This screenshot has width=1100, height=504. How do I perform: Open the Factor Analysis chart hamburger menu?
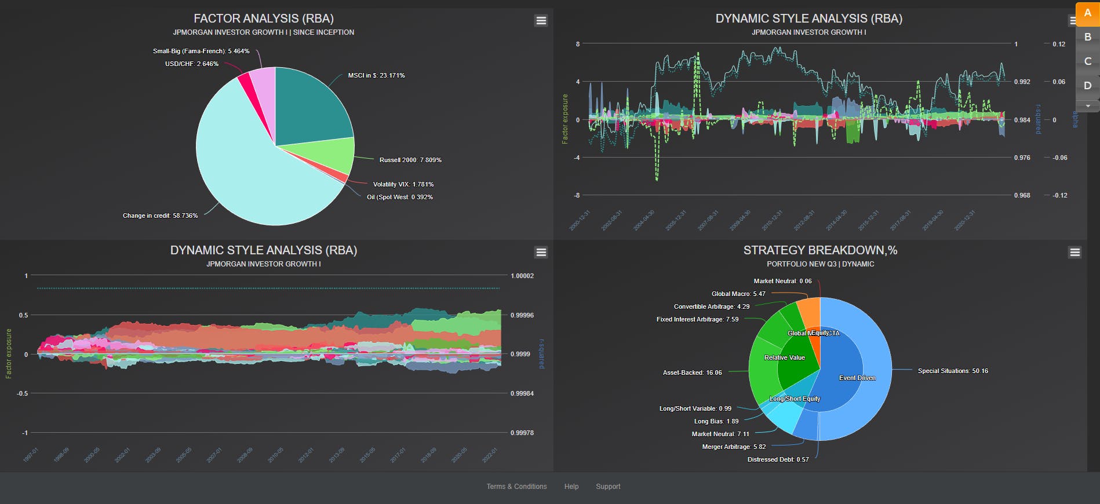pyautogui.click(x=541, y=20)
